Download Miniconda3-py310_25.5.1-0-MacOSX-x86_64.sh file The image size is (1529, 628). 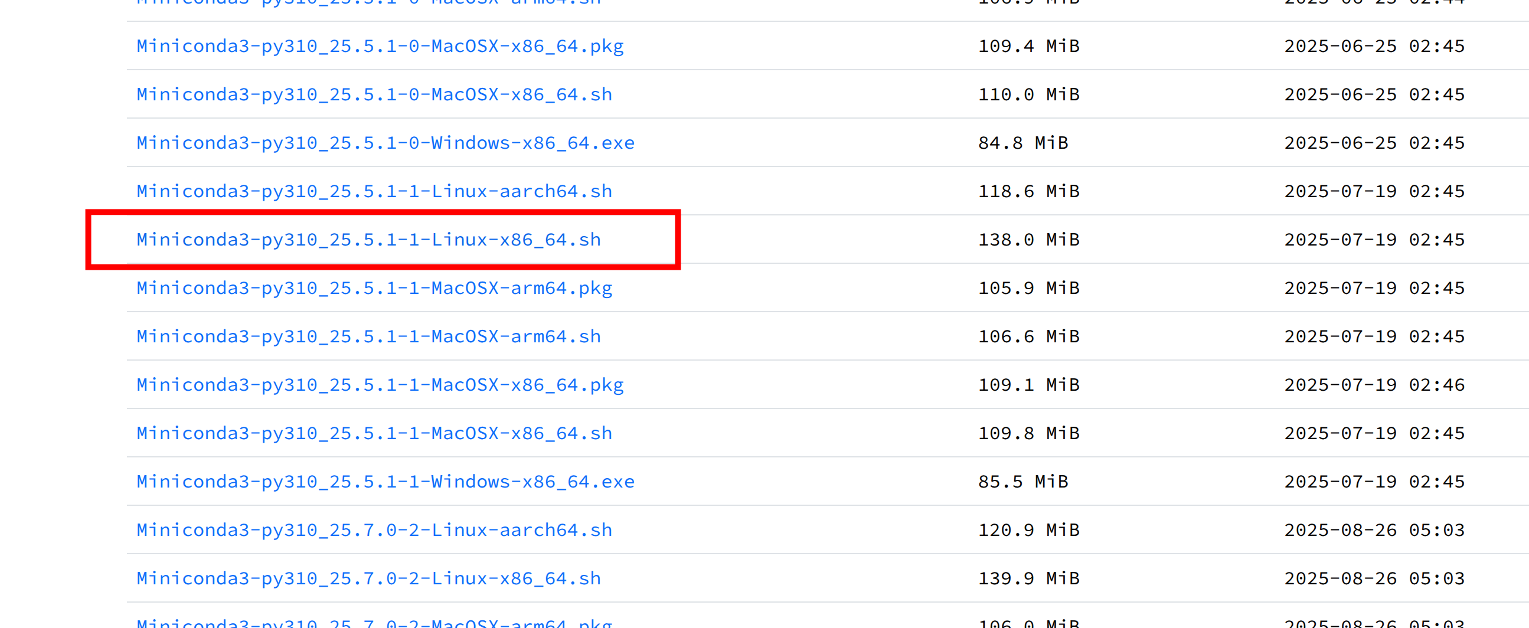tap(374, 94)
